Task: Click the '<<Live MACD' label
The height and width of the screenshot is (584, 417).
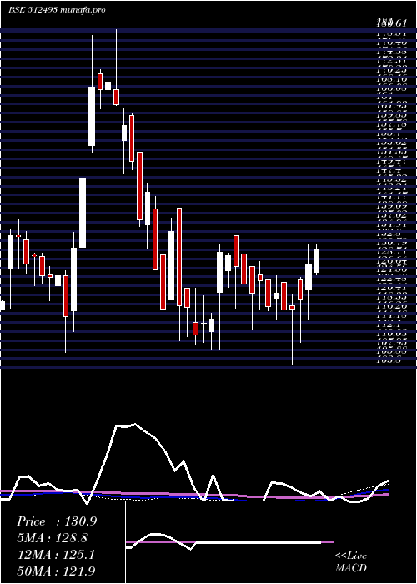Action: (x=351, y=562)
